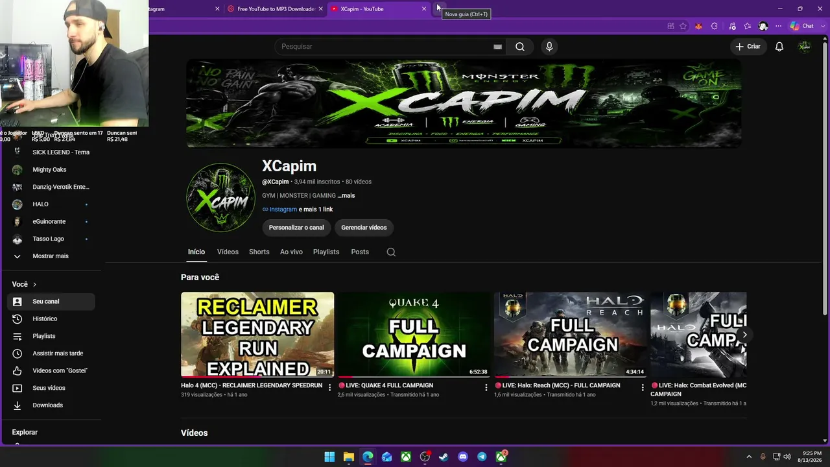The image size is (830, 467).
Task: Open Steam from the taskbar
Action: (444, 457)
